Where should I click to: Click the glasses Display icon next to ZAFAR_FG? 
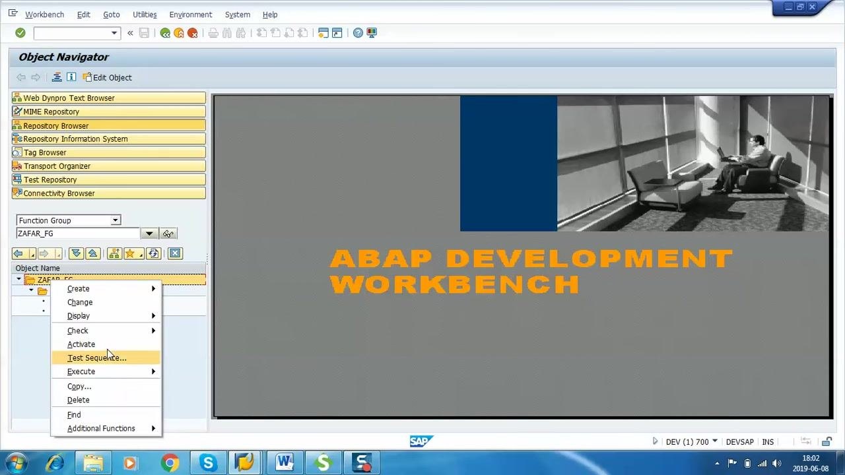(168, 234)
